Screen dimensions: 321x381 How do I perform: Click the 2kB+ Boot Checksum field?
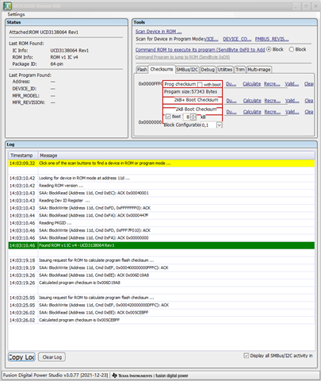[193, 100]
